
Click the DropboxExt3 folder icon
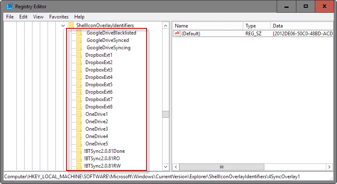pos(79,70)
